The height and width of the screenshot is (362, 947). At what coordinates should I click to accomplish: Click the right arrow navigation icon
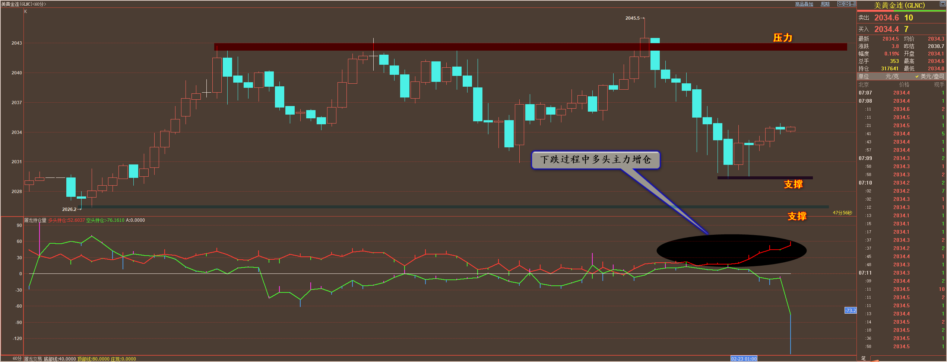[847, 4]
